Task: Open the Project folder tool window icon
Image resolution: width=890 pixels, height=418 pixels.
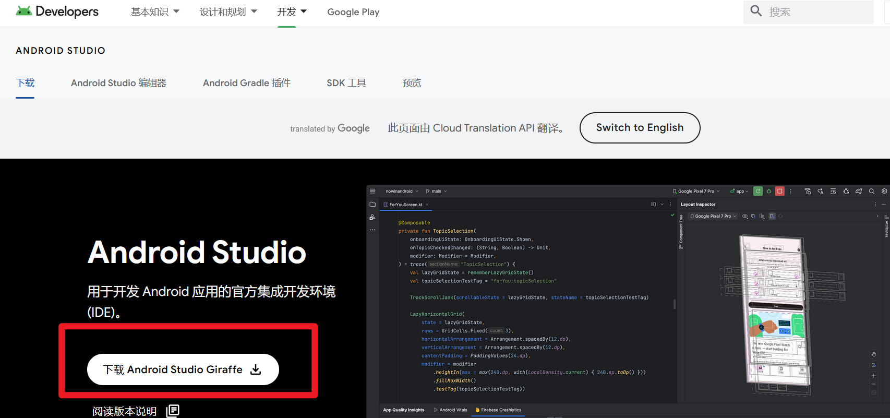Action: coord(372,204)
